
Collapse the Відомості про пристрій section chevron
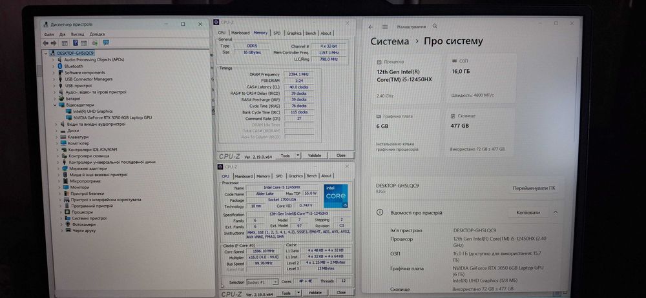click(x=556, y=213)
